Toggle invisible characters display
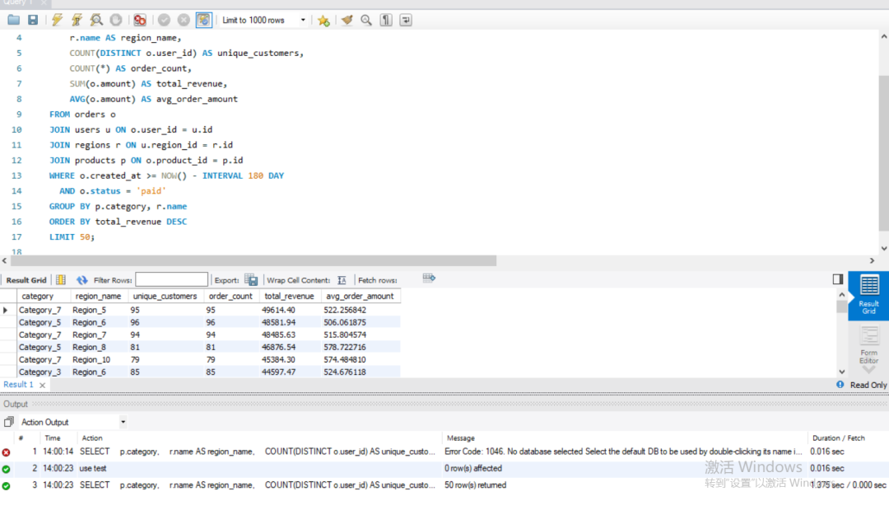The height and width of the screenshot is (510, 889). tap(386, 21)
